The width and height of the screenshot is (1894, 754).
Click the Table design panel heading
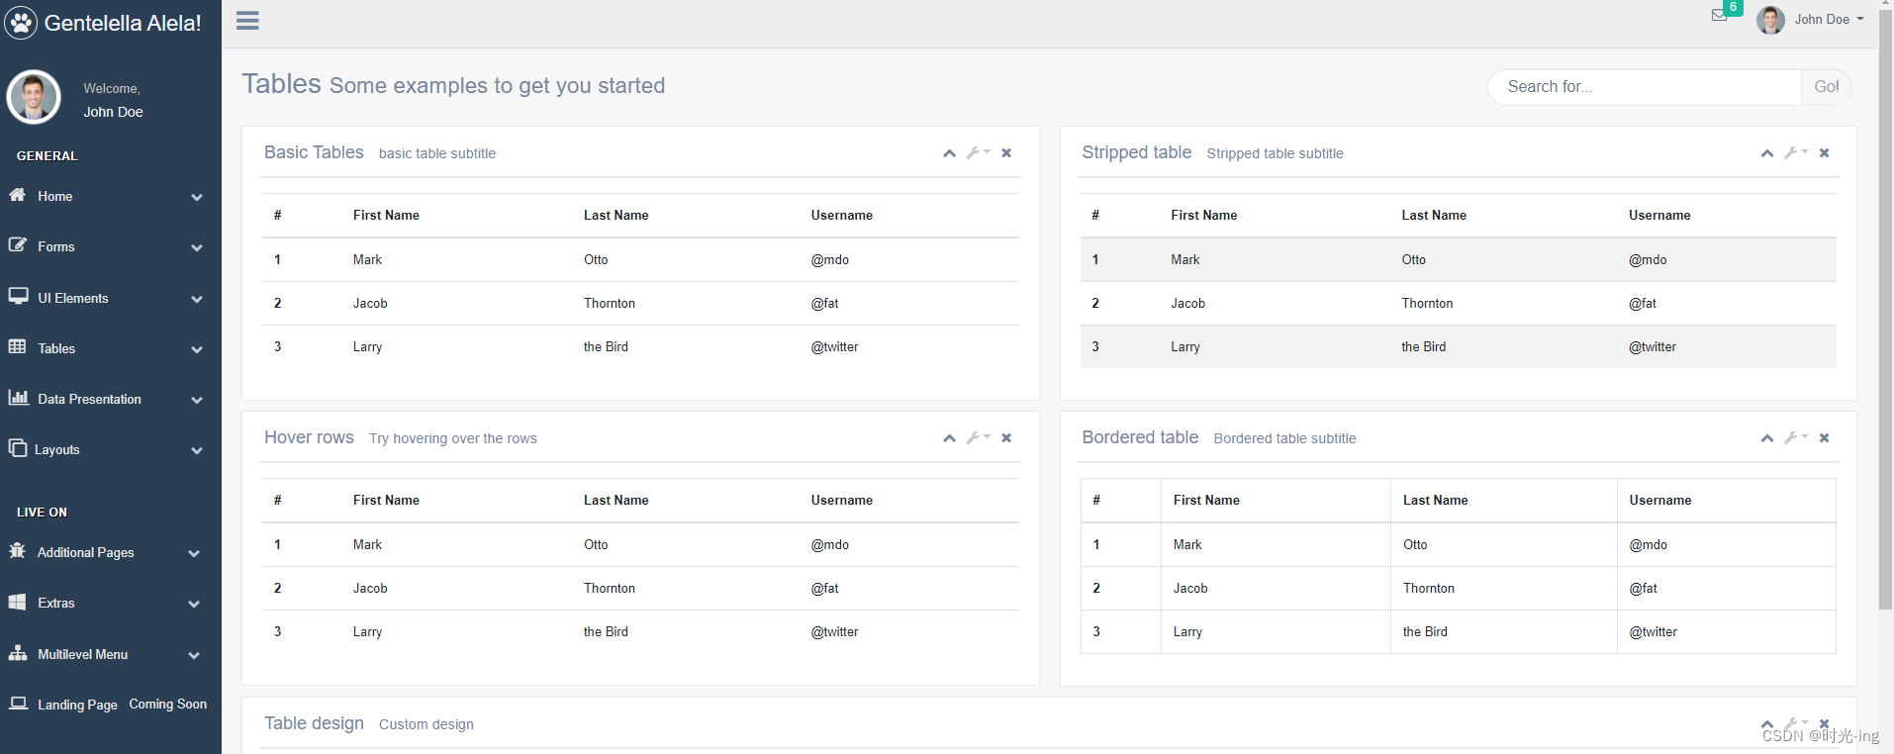coord(314,723)
